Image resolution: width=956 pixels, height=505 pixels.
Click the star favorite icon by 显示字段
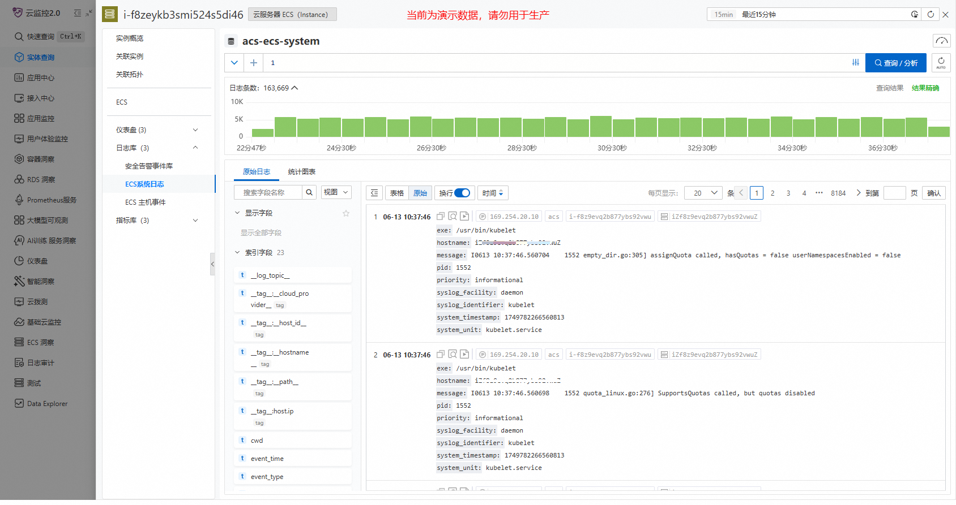pyautogui.click(x=346, y=213)
